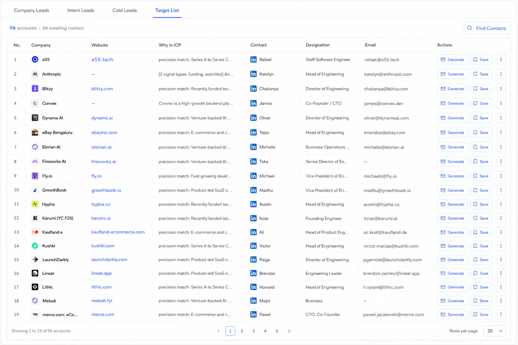Open three-dot menu for Hypha row
Viewport: 518px width, 345px height.
[501, 204]
